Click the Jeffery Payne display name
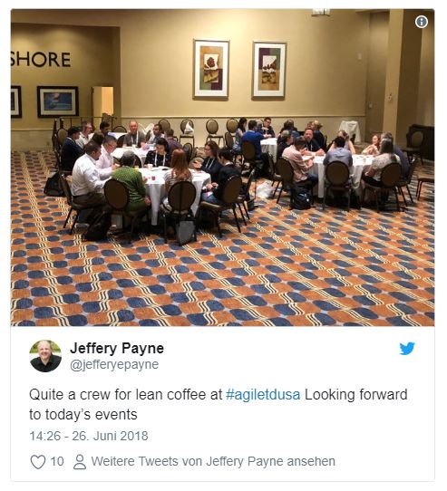 (x=117, y=348)
